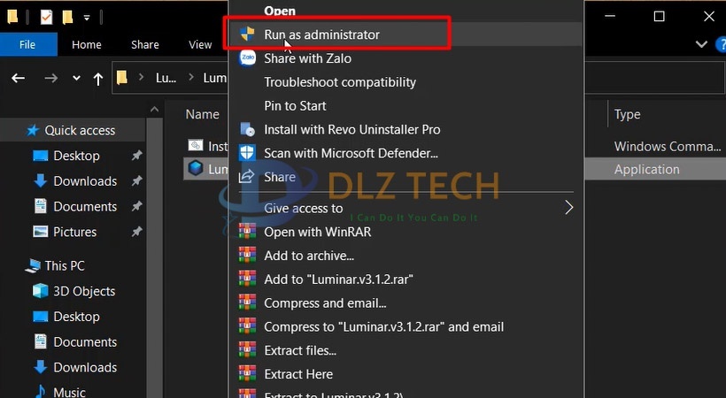Screen dimensions: 726x398
Task: Open the quick access toolbar customize dropdown
Action: pos(87,18)
